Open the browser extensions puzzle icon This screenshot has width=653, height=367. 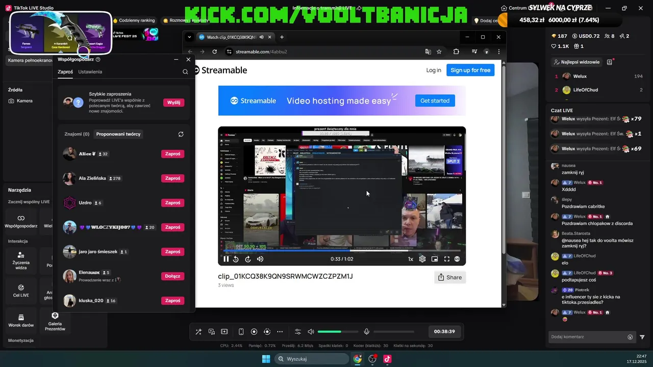tap(456, 51)
